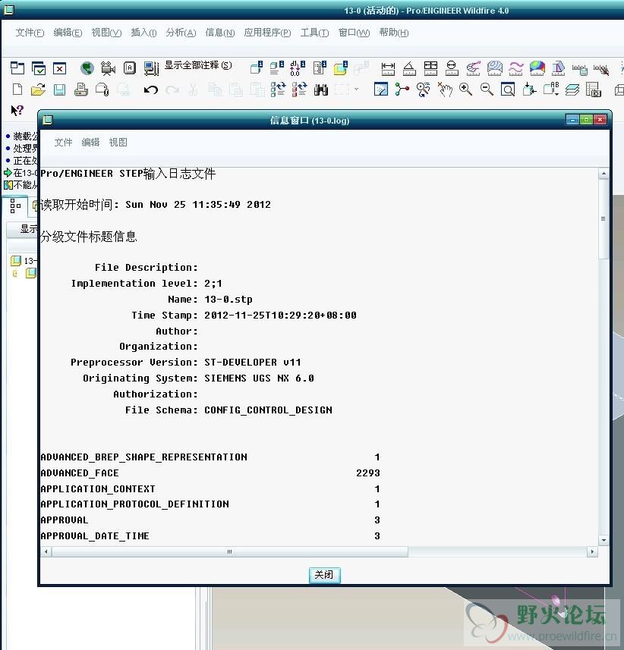Image resolution: width=624 pixels, height=650 pixels.
Task: Click the New file icon
Action: point(17,89)
